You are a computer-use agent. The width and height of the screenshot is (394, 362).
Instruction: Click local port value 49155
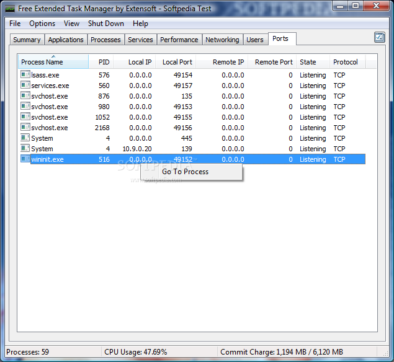click(183, 117)
